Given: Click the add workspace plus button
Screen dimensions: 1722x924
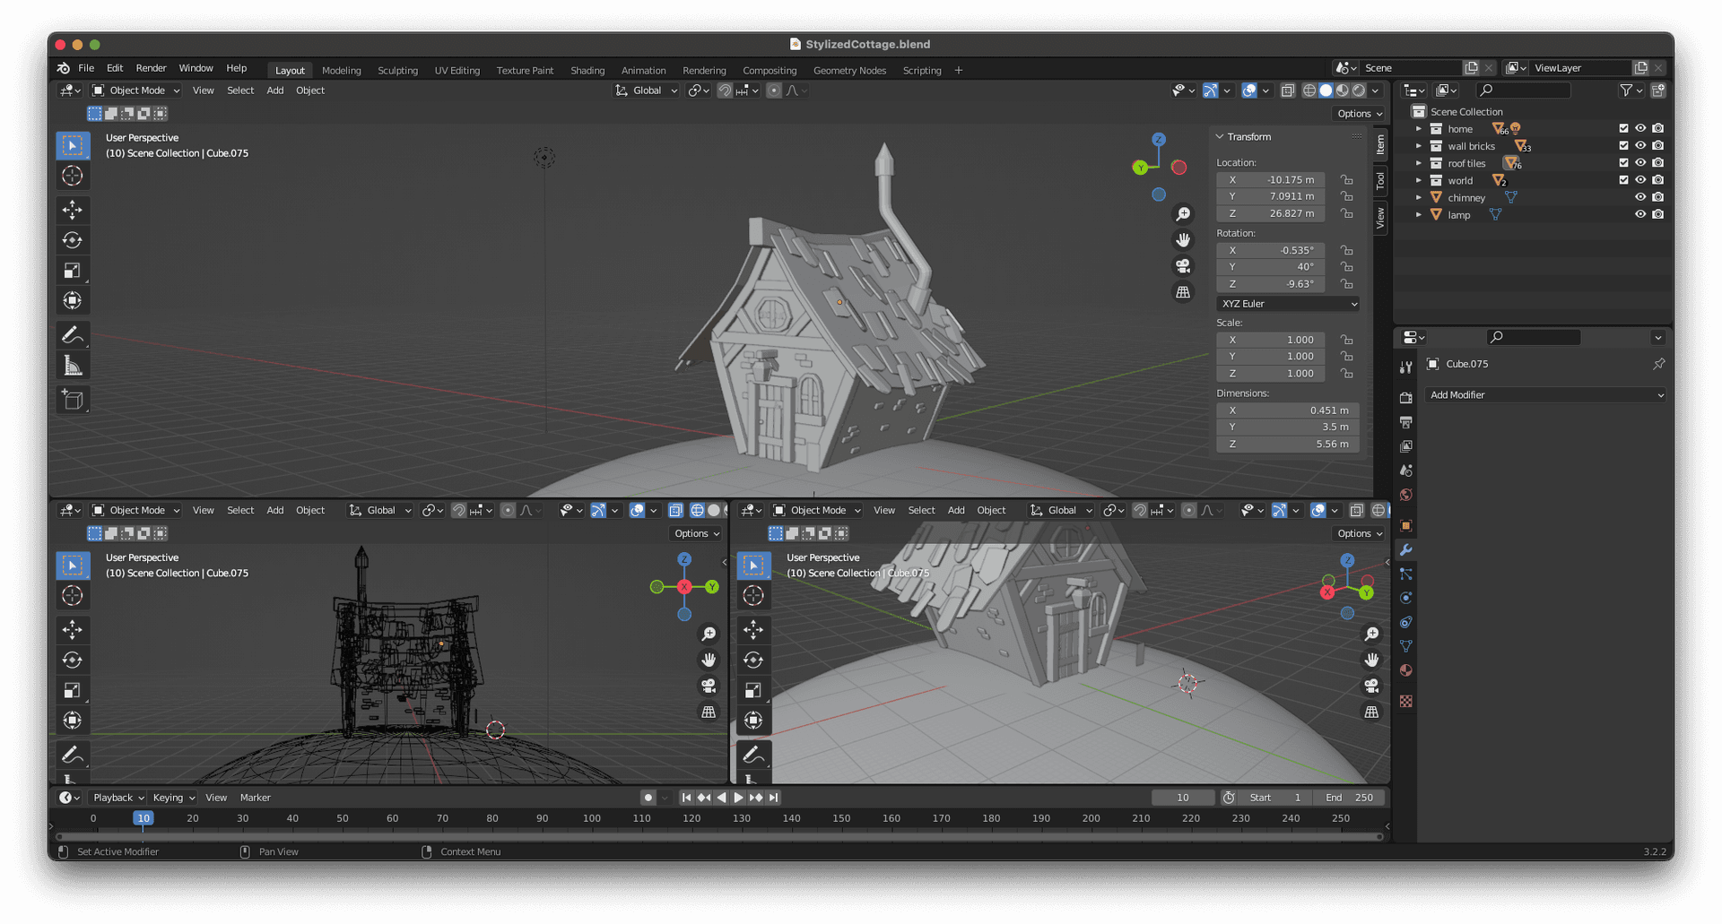Looking at the screenshot, I should point(959,70).
